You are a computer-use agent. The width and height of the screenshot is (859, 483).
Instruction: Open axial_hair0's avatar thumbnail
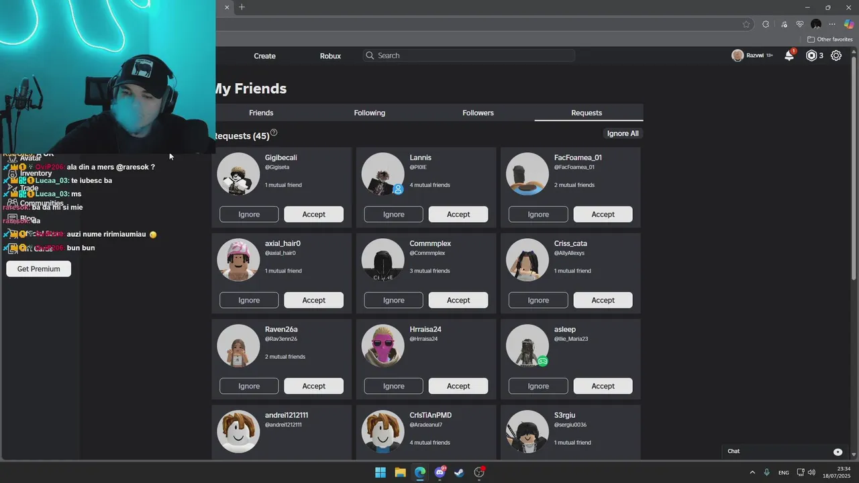pyautogui.click(x=238, y=260)
